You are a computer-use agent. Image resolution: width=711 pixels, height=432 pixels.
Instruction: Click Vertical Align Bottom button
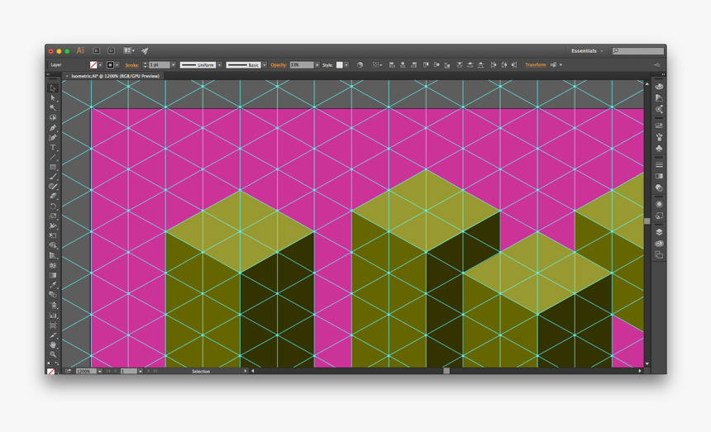click(x=447, y=64)
